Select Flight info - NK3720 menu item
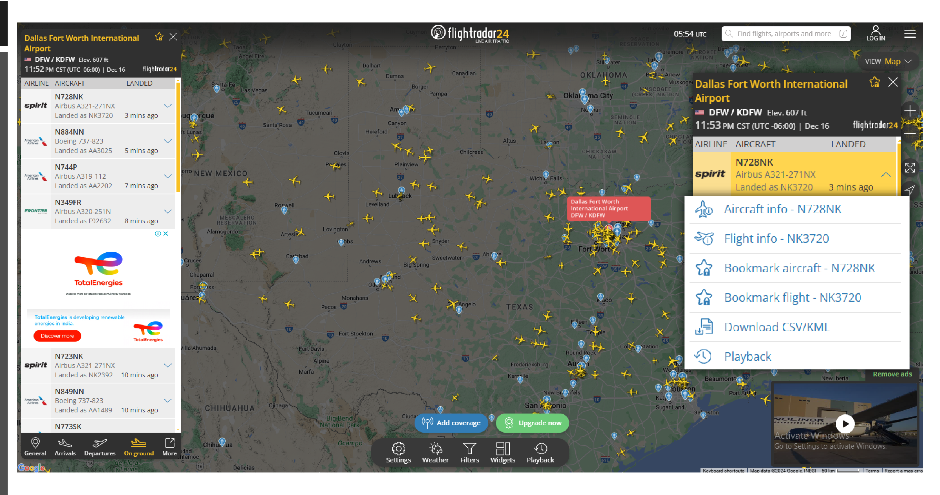 778,238
